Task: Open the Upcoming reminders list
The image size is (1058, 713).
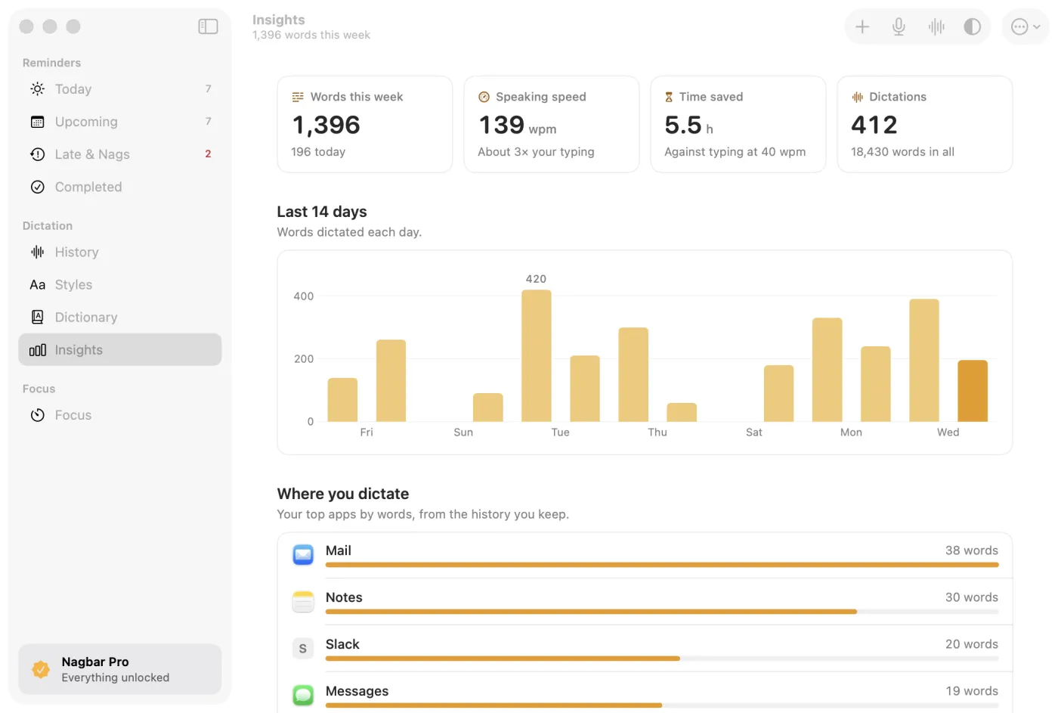Action: [120, 122]
